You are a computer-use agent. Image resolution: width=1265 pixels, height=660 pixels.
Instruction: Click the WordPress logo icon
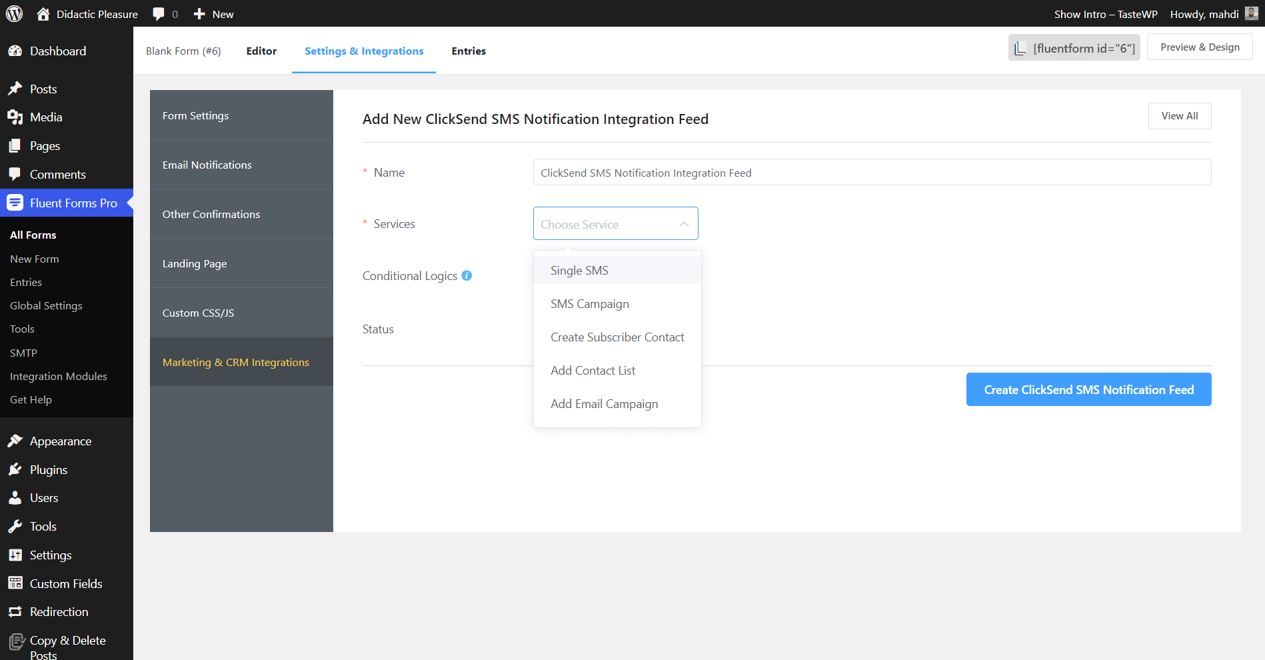click(x=15, y=14)
